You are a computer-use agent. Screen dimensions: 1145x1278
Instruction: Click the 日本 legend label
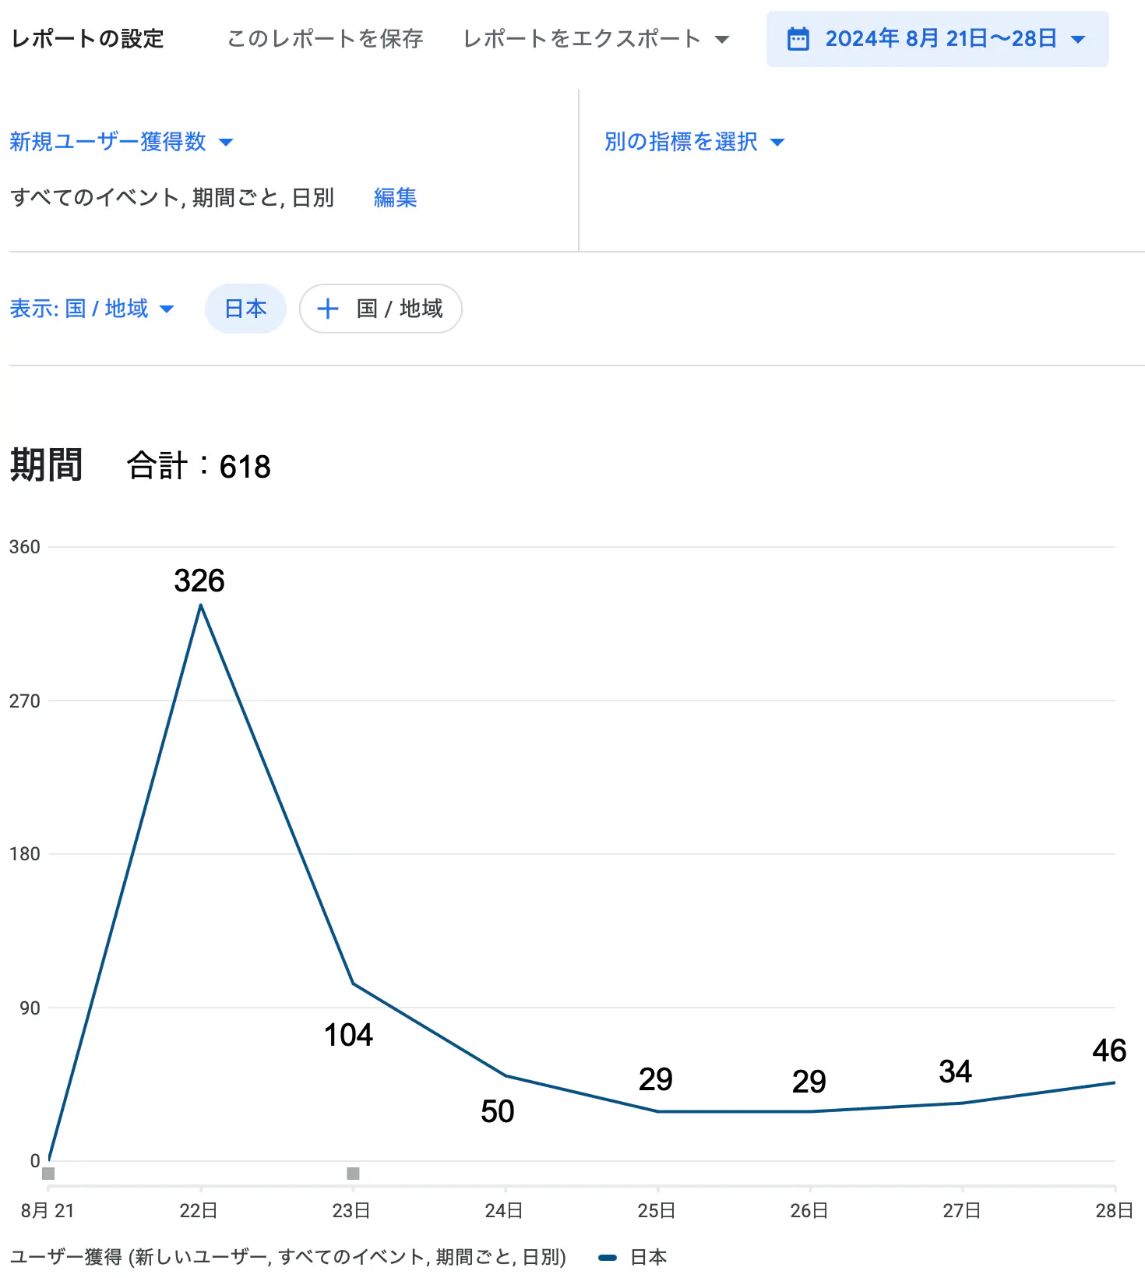(648, 1257)
